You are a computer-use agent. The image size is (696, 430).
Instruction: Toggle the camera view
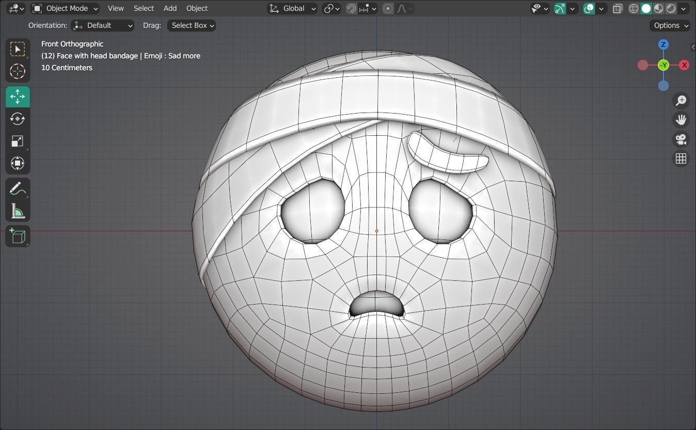pyautogui.click(x=681, y=139)
